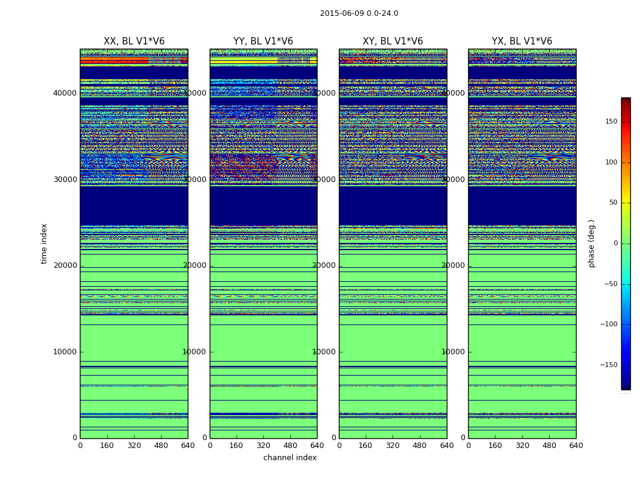The height and width of the screenshot is (487, 640).
Task: Select the 'YY, BL V1*V6' subplot title
Action: [x=263, y=41]
